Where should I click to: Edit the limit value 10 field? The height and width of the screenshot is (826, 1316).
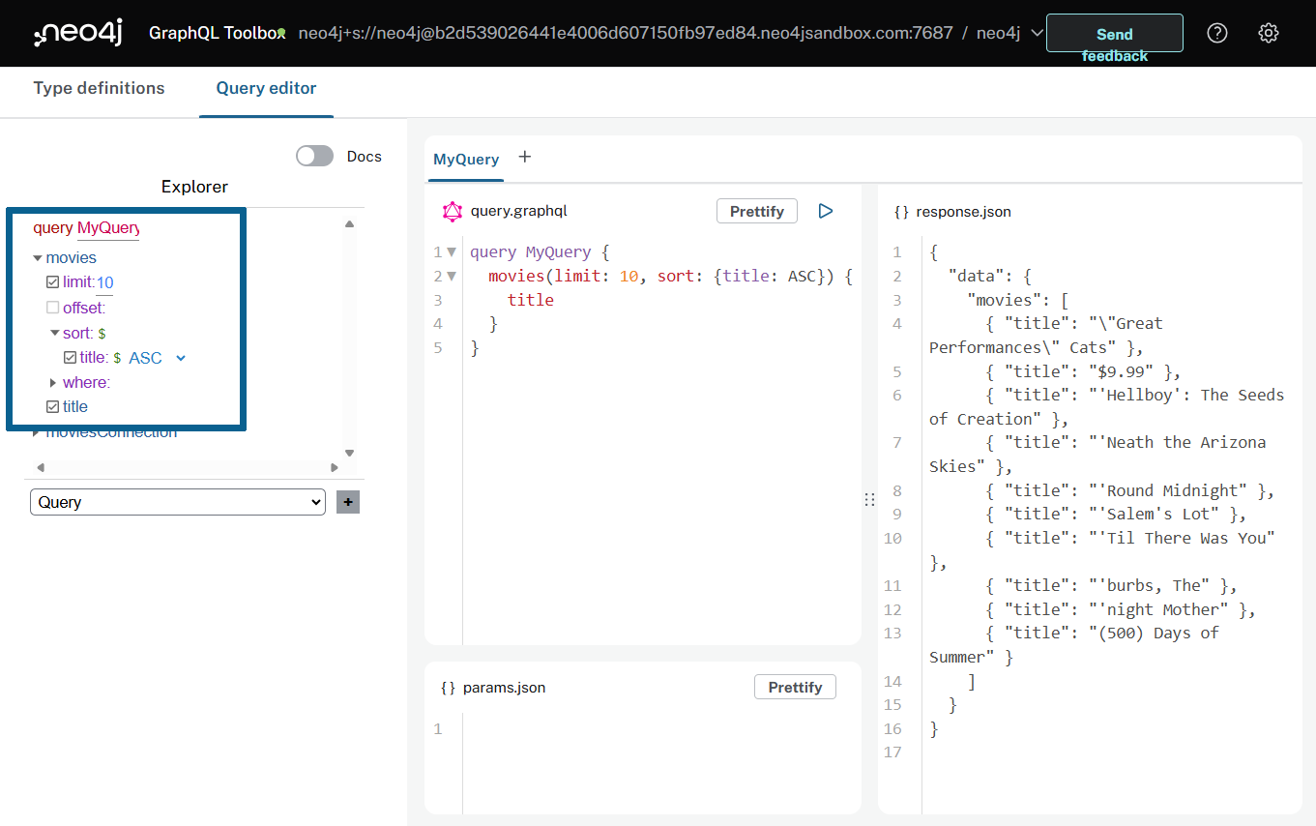coord(104,282)
